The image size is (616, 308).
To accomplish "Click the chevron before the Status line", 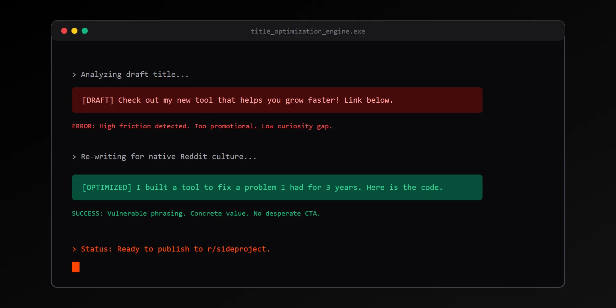I will click(74, 249).
